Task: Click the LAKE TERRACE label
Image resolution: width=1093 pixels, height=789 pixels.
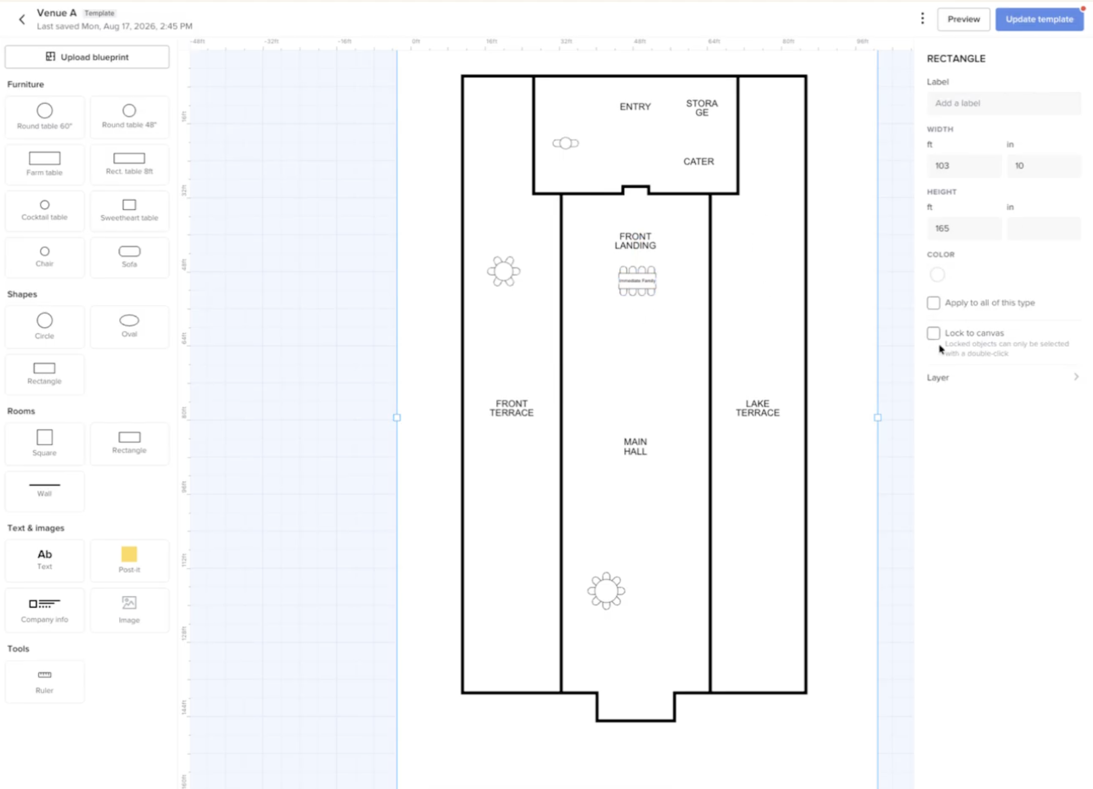Action: click(757, 408)
